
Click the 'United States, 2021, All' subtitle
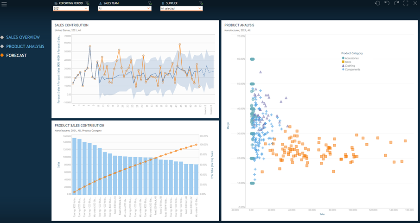coord(68,30)
